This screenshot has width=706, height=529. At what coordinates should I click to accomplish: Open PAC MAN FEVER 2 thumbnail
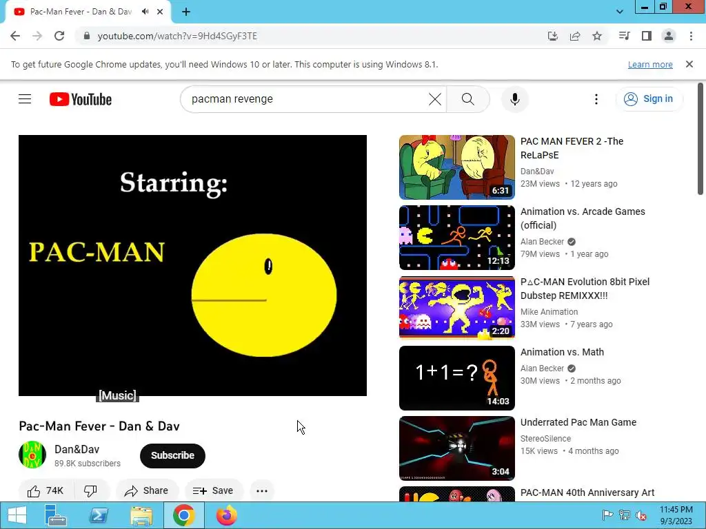tap(456, 167)
